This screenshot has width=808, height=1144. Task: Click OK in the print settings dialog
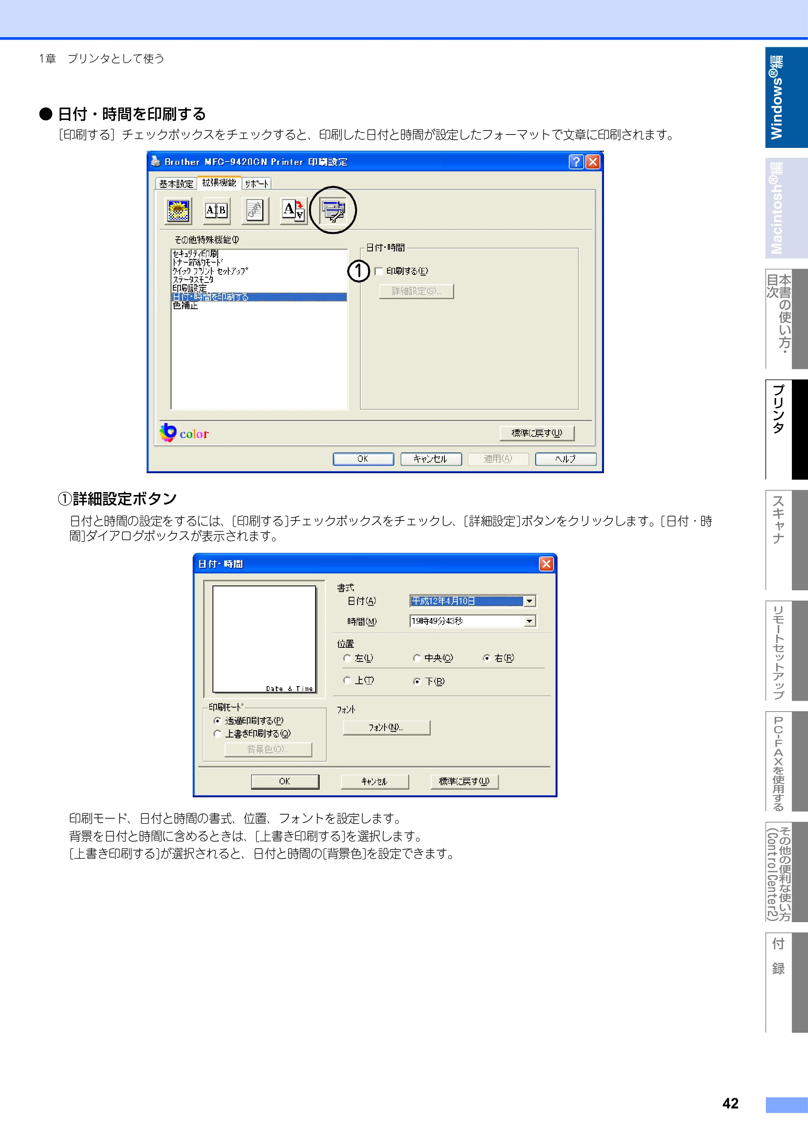tap(363, 459)
